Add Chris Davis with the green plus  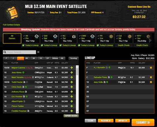(x=72, y=87)
